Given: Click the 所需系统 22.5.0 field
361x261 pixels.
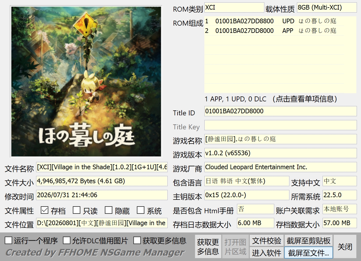Looking at the screenshot, I should coord(339,195).
